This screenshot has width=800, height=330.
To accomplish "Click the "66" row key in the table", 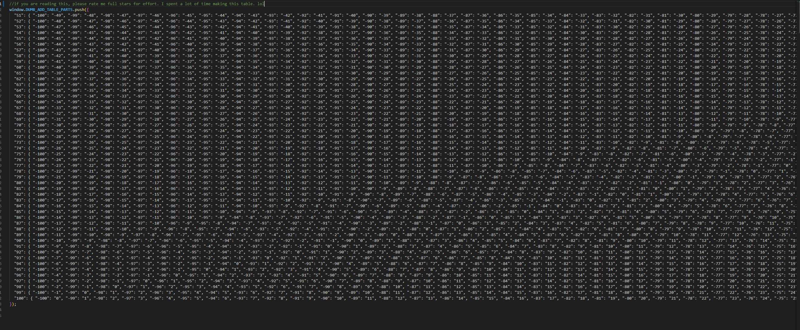I will pyautogui.click(x=19, y=102).
